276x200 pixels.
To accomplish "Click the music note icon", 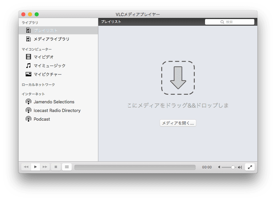I will coord(28,65).
